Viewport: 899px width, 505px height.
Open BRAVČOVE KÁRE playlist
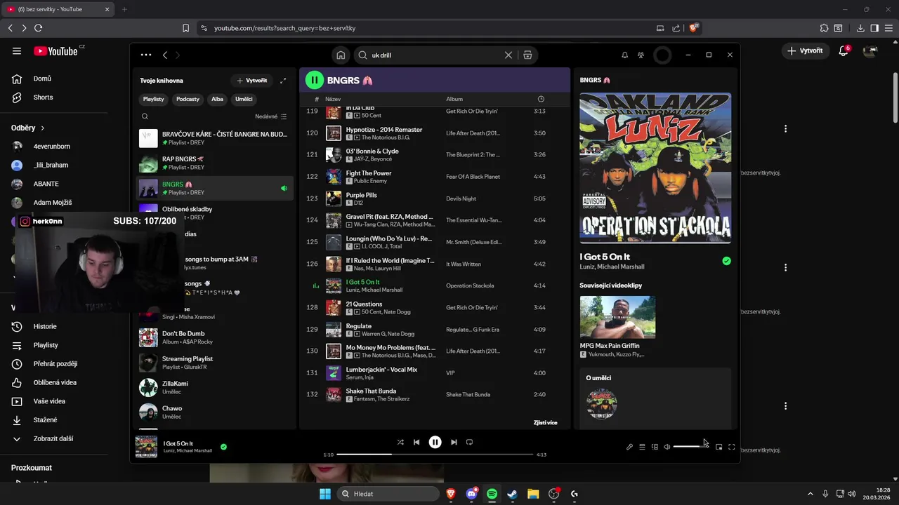coord(213,138)
